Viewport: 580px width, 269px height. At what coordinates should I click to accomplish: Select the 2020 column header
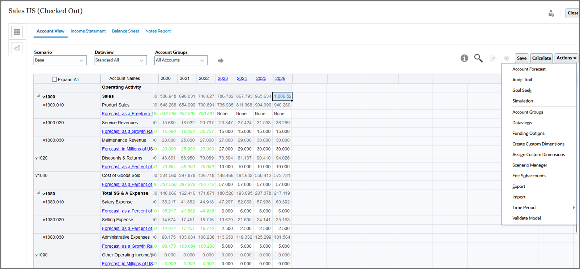point(168,78)
